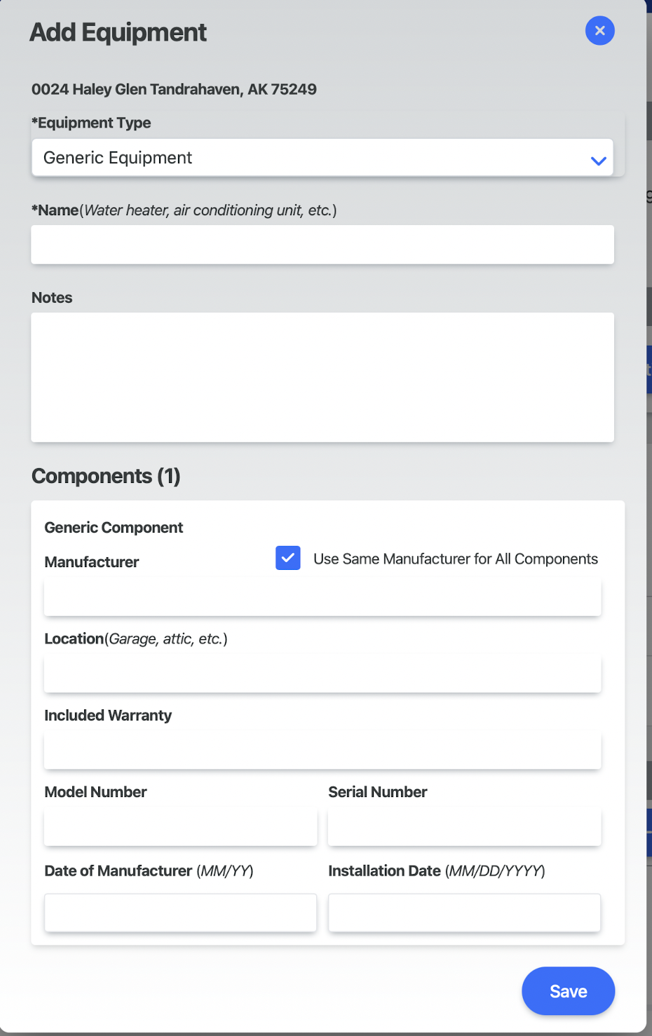Click the Location input field

coord(322,674)
